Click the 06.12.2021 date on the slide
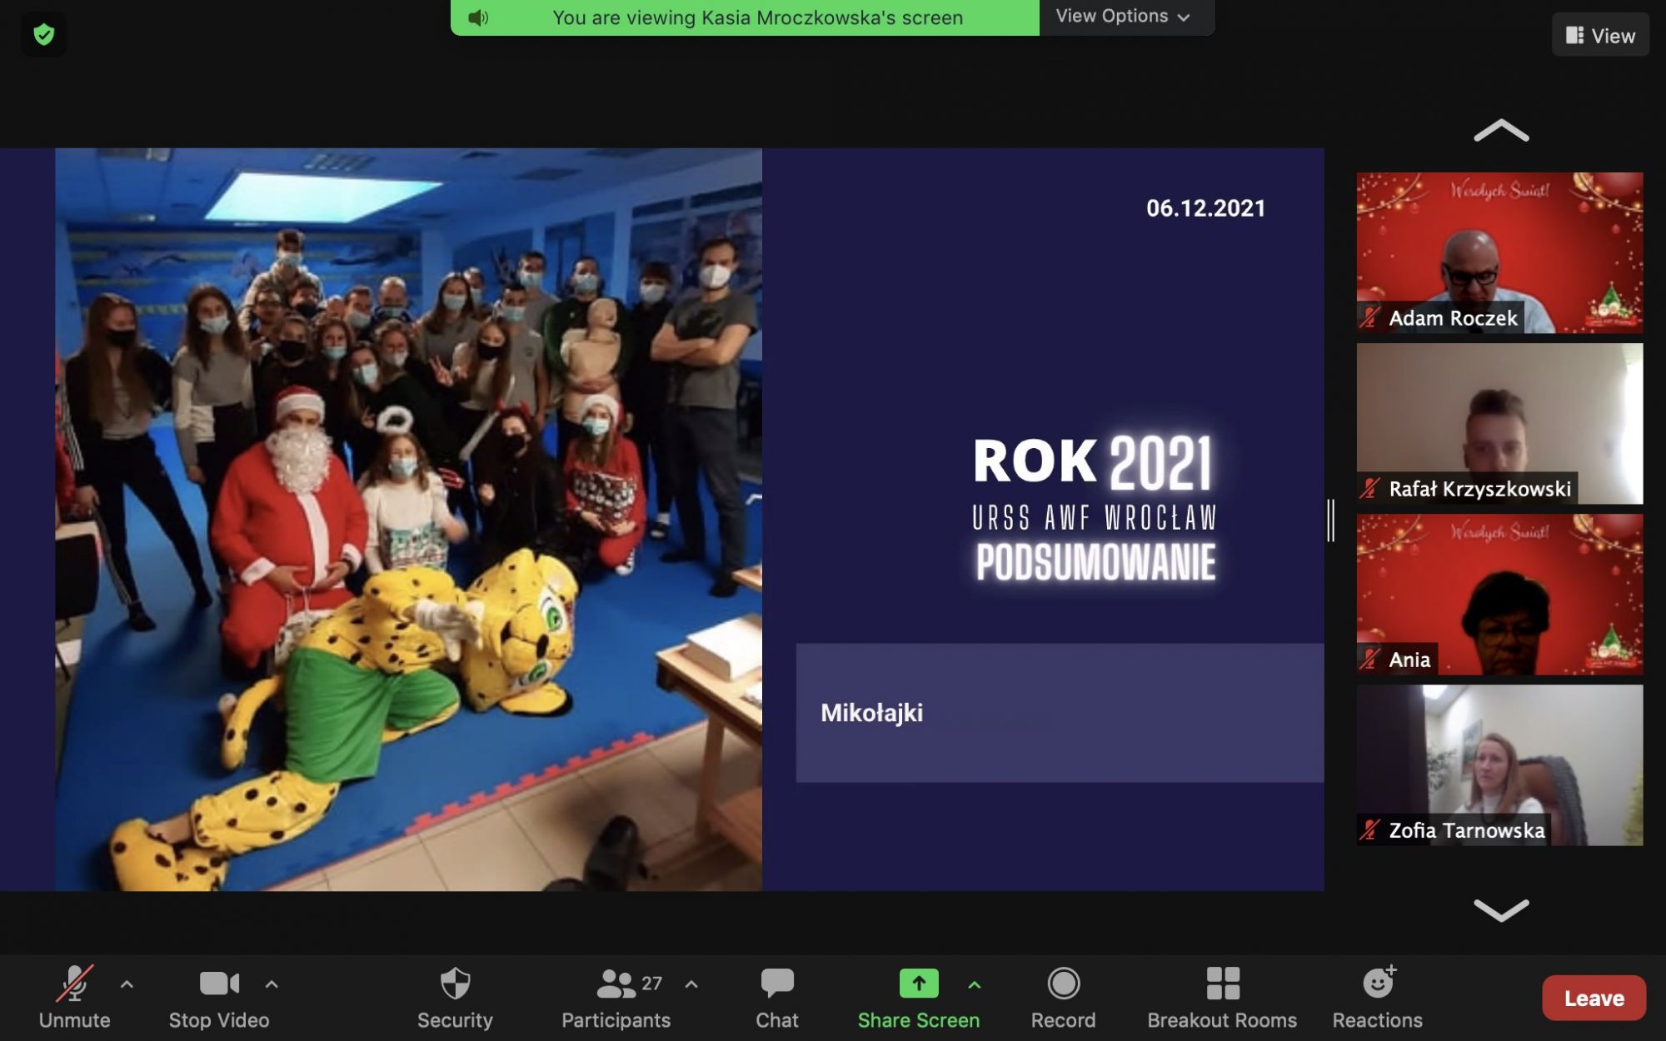The height and width of the screenshot is (1041, 1666). [1205, 208]
